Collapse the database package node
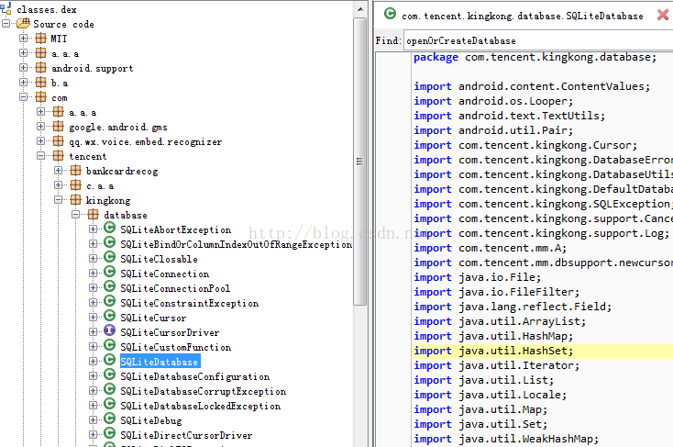Image resolution: width=673 pixels, height=447 pixels. [x=76, y=215]
